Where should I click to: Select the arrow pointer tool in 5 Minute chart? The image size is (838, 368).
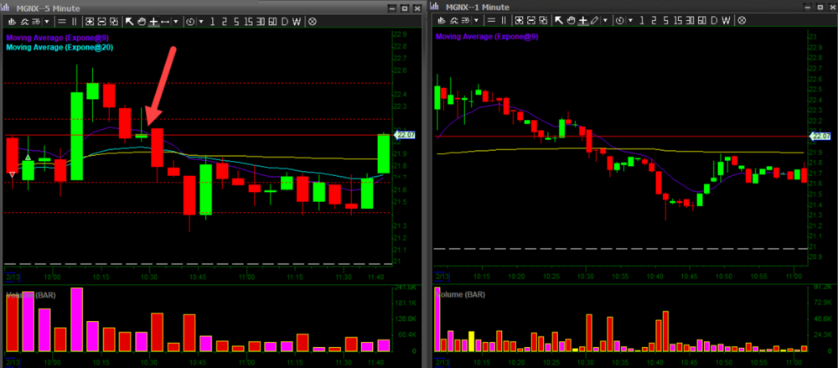130,21
